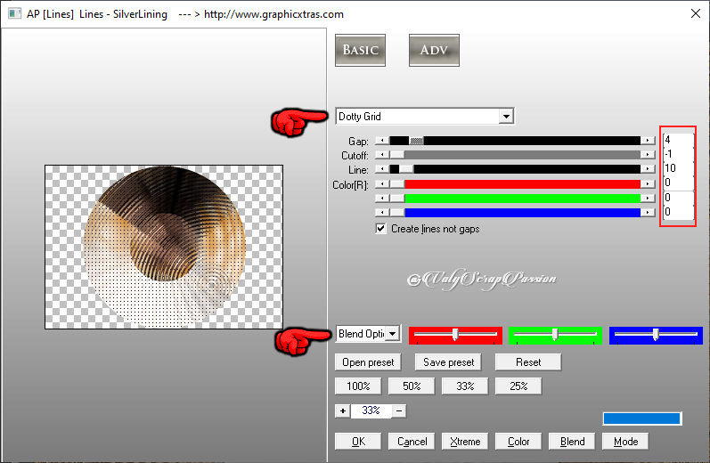This screenshot has width=710, height=463.
Task: Click the Gap slider left arrow
Action: click(x=381, y=141)
